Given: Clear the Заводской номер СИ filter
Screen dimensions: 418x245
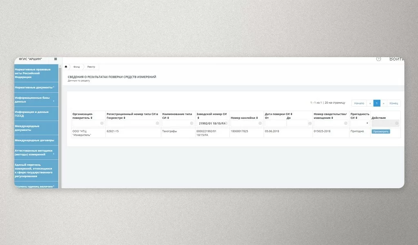Looking at the screenshot, I should coord(226,123).
